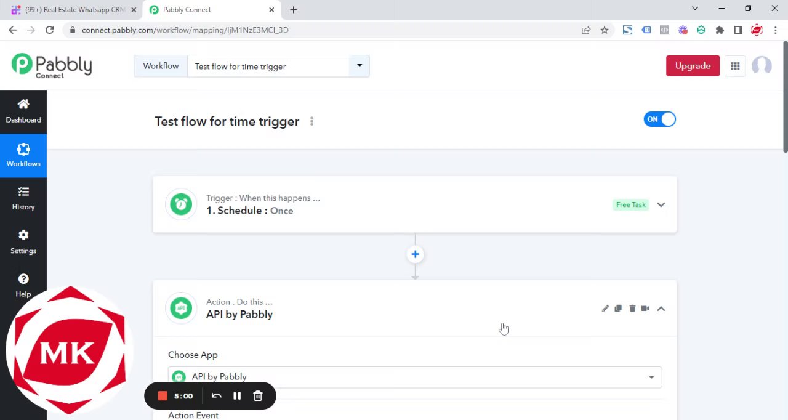Image resolution: width=788 pixels, height=420 pixels.
Task: Click the Action Event label
Action: [193, 415]
